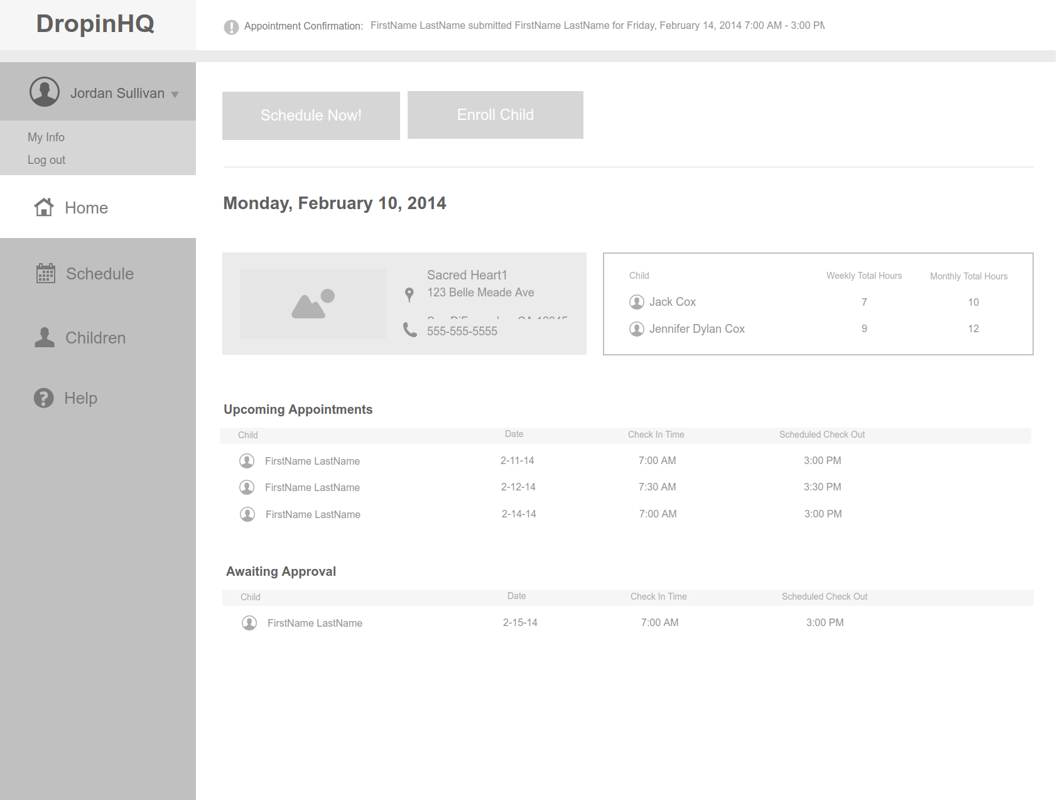
Task: Click the Appointment Confirmation message text
Action: (x=597, y=26)
